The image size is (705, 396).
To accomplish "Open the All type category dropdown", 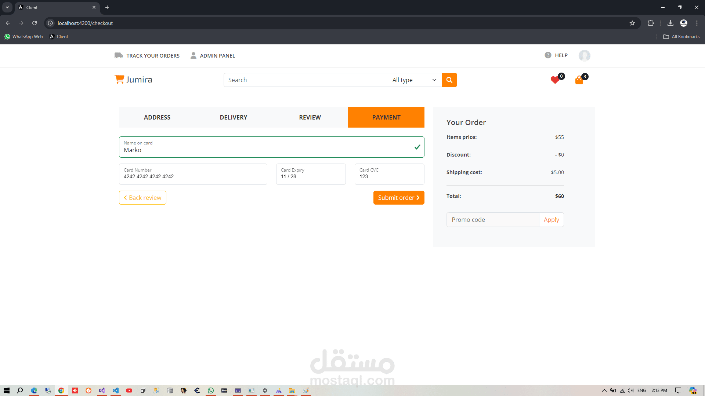I will (414, 80).
